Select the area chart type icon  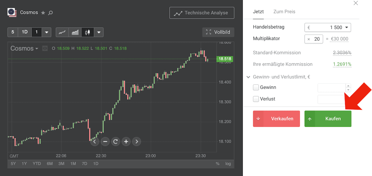pos(75,32)
